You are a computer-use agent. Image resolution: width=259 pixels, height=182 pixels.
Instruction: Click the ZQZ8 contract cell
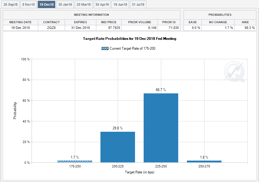pos(51,28)
